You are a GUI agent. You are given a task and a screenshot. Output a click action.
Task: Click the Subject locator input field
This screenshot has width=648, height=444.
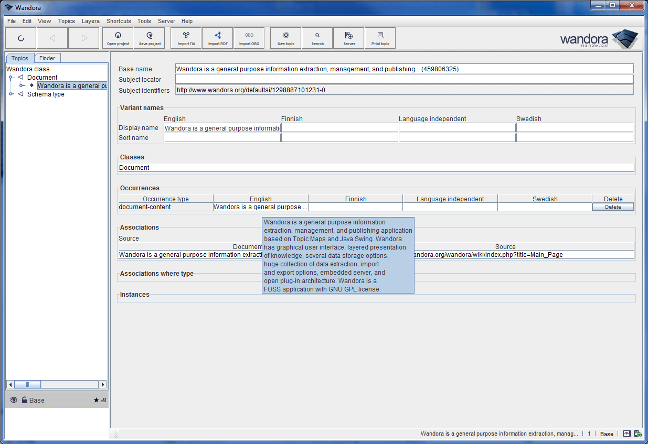404,80
